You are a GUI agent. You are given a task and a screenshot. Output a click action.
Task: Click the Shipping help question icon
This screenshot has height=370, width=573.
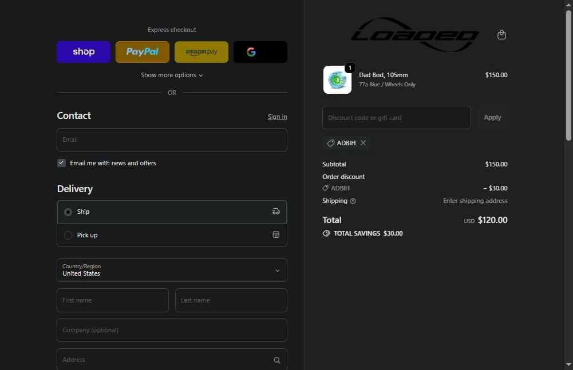(x=353, y=201)
